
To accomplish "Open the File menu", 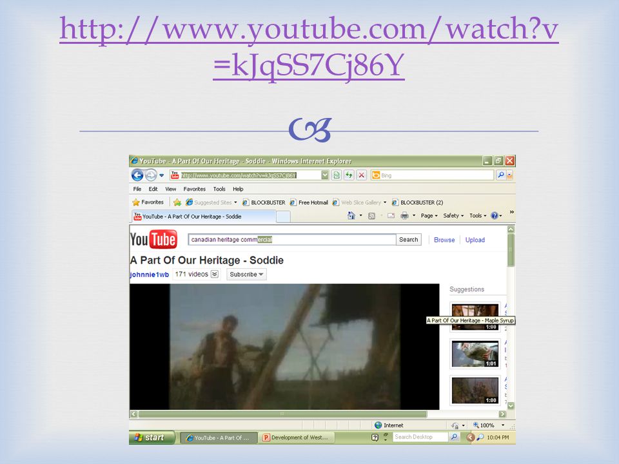I will (137, 189).
